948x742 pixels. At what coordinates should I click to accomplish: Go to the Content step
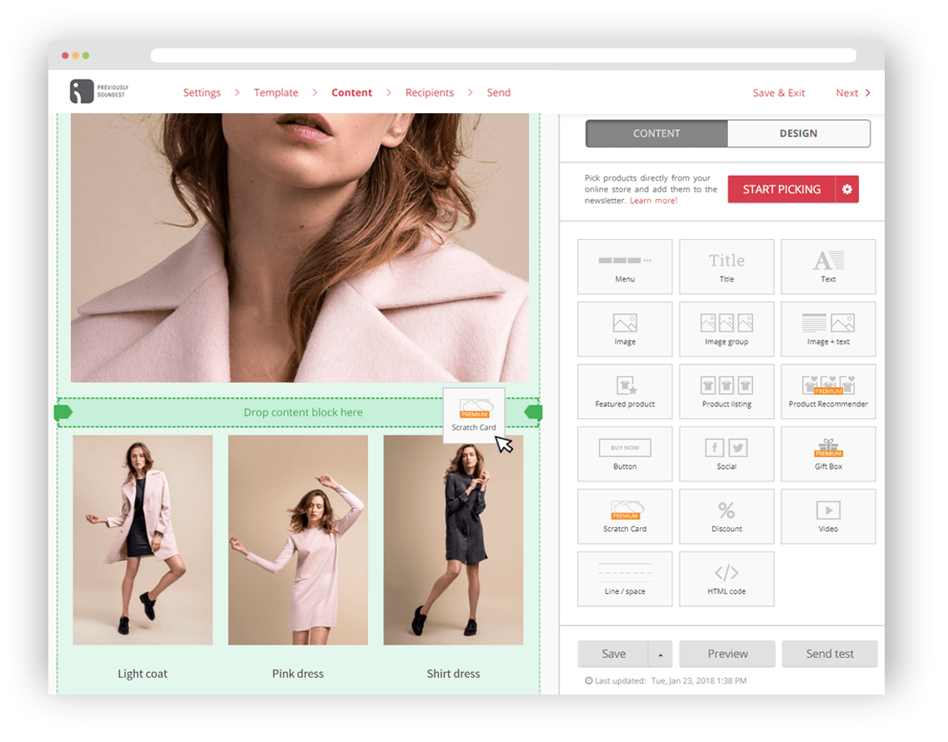(352, 92)
